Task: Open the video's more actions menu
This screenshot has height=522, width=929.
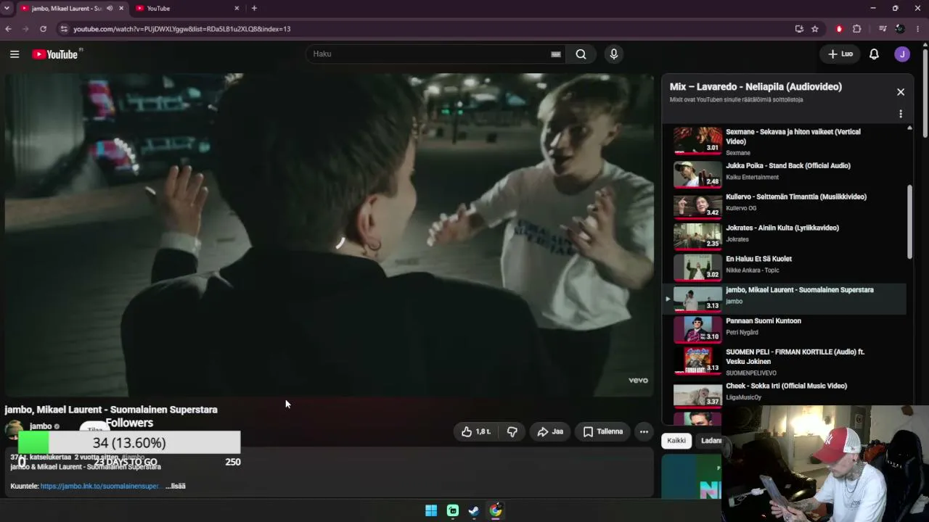Action: 644,431
